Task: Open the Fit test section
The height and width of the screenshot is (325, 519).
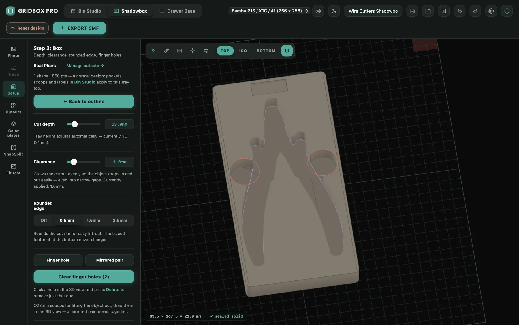Action: [x=14, y=169]
